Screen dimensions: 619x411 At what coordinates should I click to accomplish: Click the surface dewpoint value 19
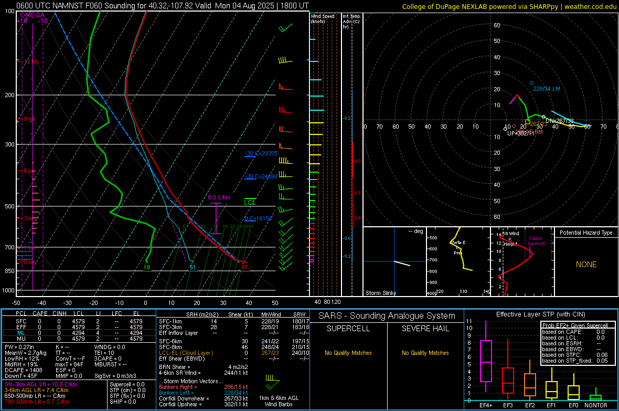click(146, 267)
